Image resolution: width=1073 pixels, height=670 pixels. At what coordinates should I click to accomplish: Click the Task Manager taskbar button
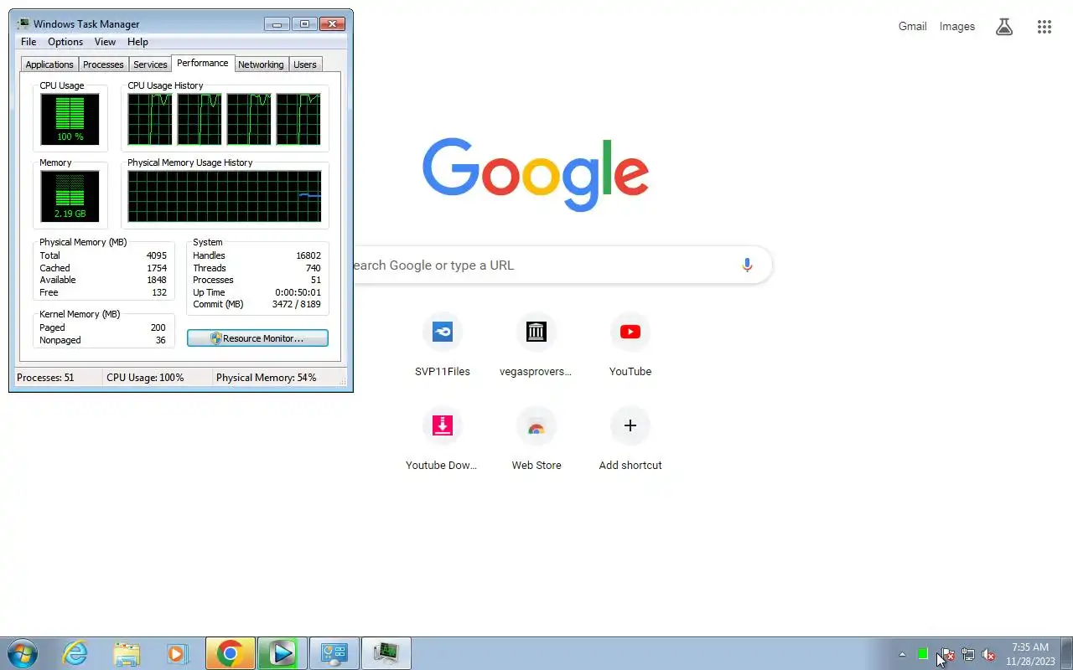(x=386, y=653)
